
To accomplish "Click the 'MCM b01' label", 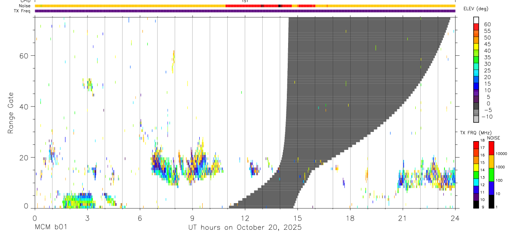I will tap(50, 228).
